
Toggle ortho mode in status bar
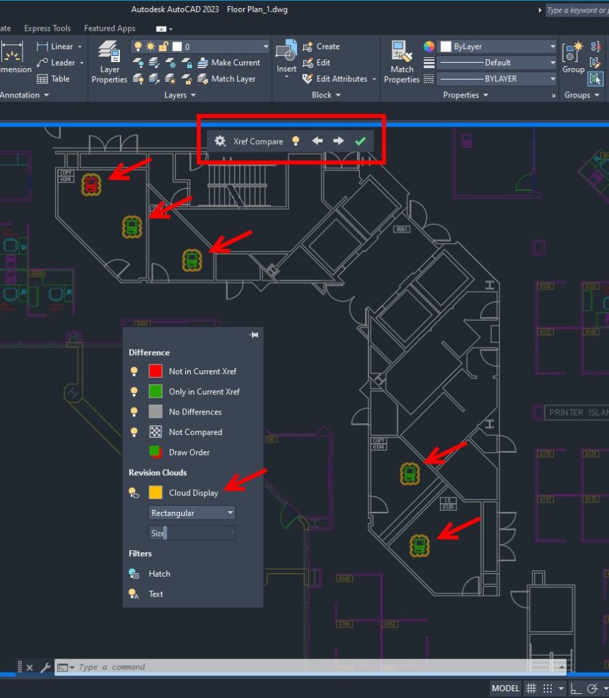pos(576,688)
